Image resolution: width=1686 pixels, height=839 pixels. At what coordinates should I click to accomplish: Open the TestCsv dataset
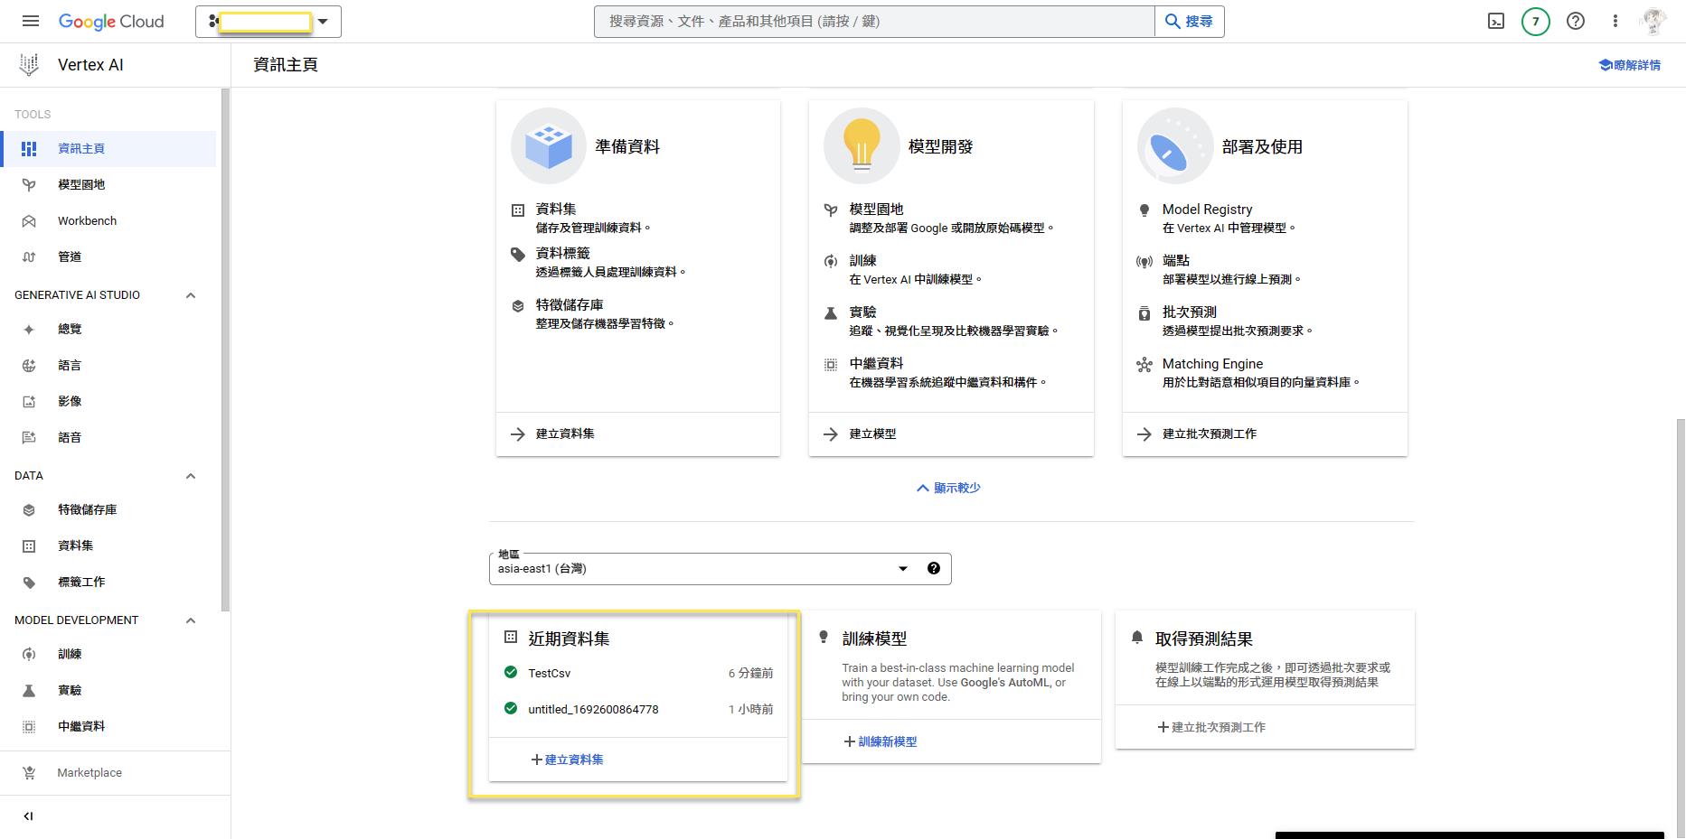pyautogui.click(x=550, y=674)
